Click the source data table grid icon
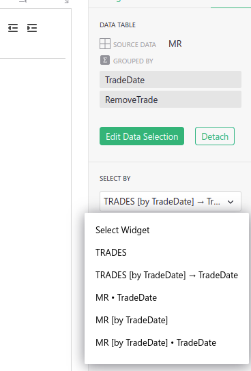Viewport: 251px width, 371px height. (105, 44)
